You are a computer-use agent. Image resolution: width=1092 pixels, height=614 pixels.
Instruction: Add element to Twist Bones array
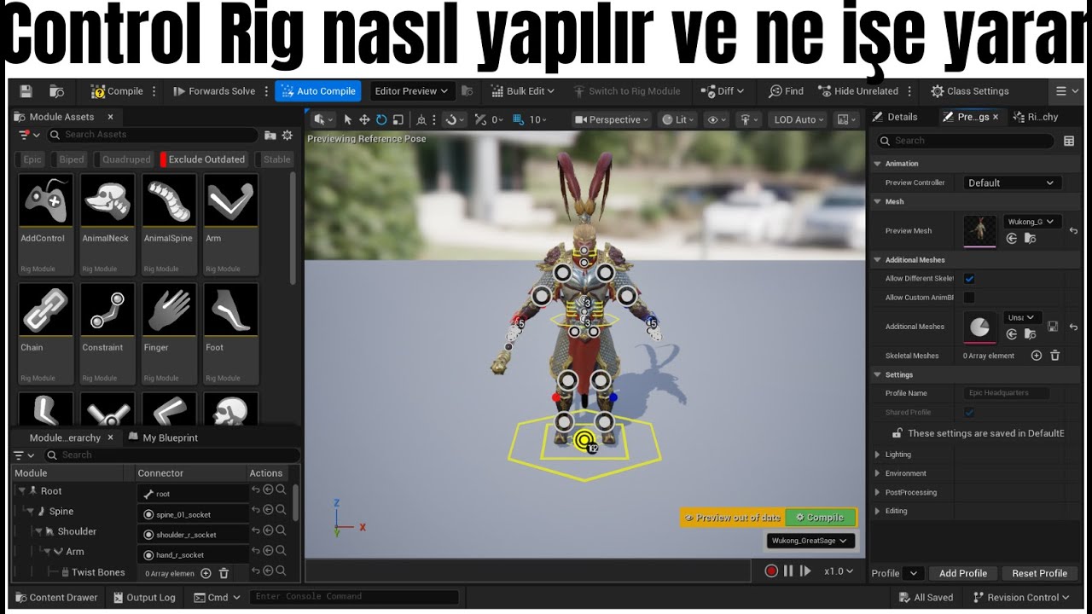coord(206,573)
